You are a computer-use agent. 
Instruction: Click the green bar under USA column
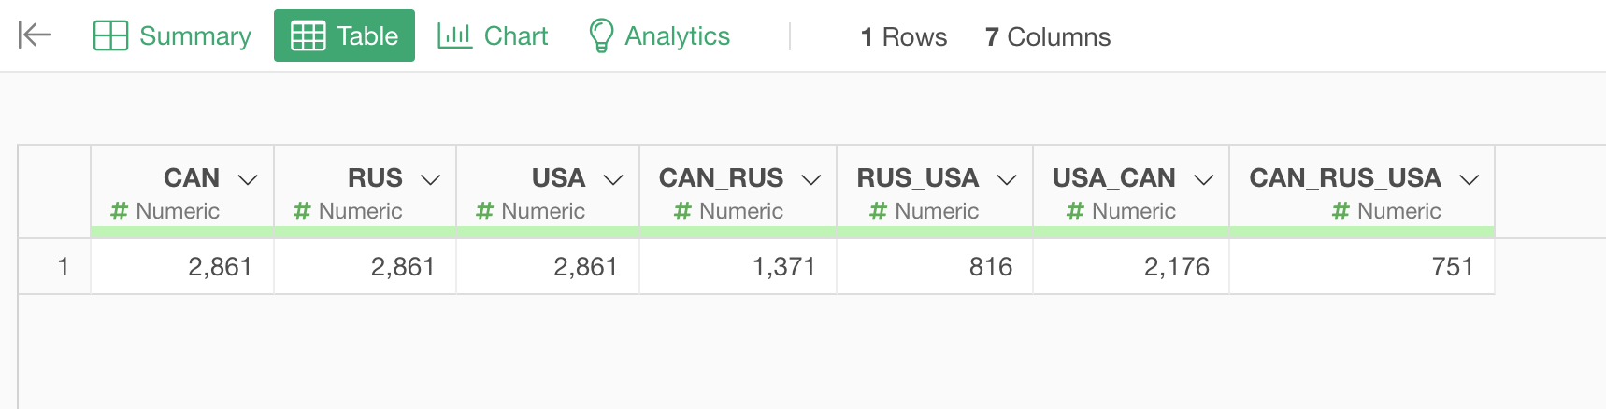548,232
